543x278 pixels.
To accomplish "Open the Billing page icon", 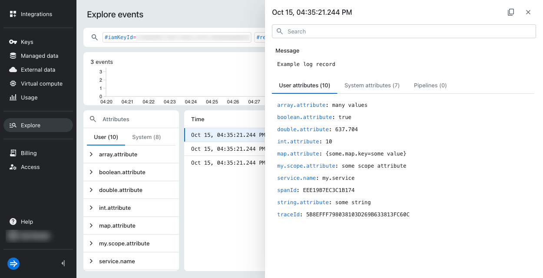I will [13, 153].
